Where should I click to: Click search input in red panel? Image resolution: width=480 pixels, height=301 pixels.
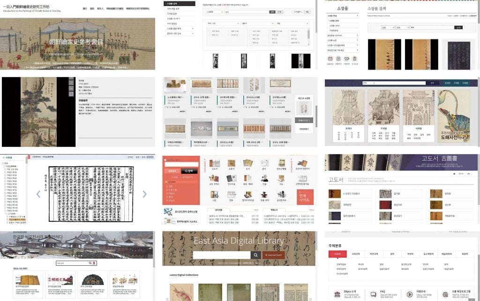tap(181, 164)
